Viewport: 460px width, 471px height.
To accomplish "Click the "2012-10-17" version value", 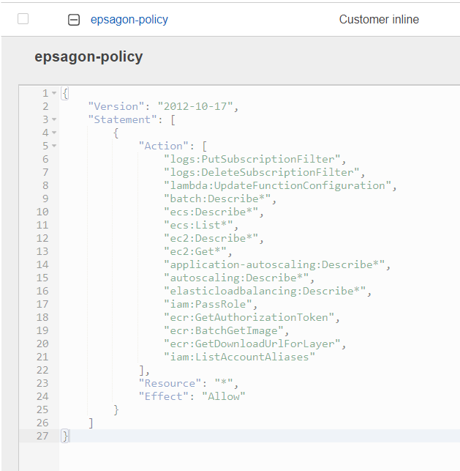I will pyautogui.click(x=195, y=107).
